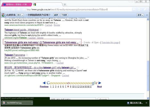Go back with the browser back arrow
This screenshot has width=150, height=107.
click(3, 9)
